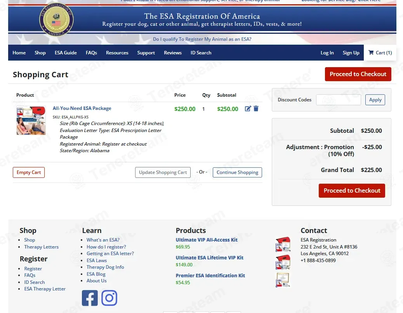Open Resources menu item
The width and height of the screenshot is (403, 313).
[x=117, y=53]
